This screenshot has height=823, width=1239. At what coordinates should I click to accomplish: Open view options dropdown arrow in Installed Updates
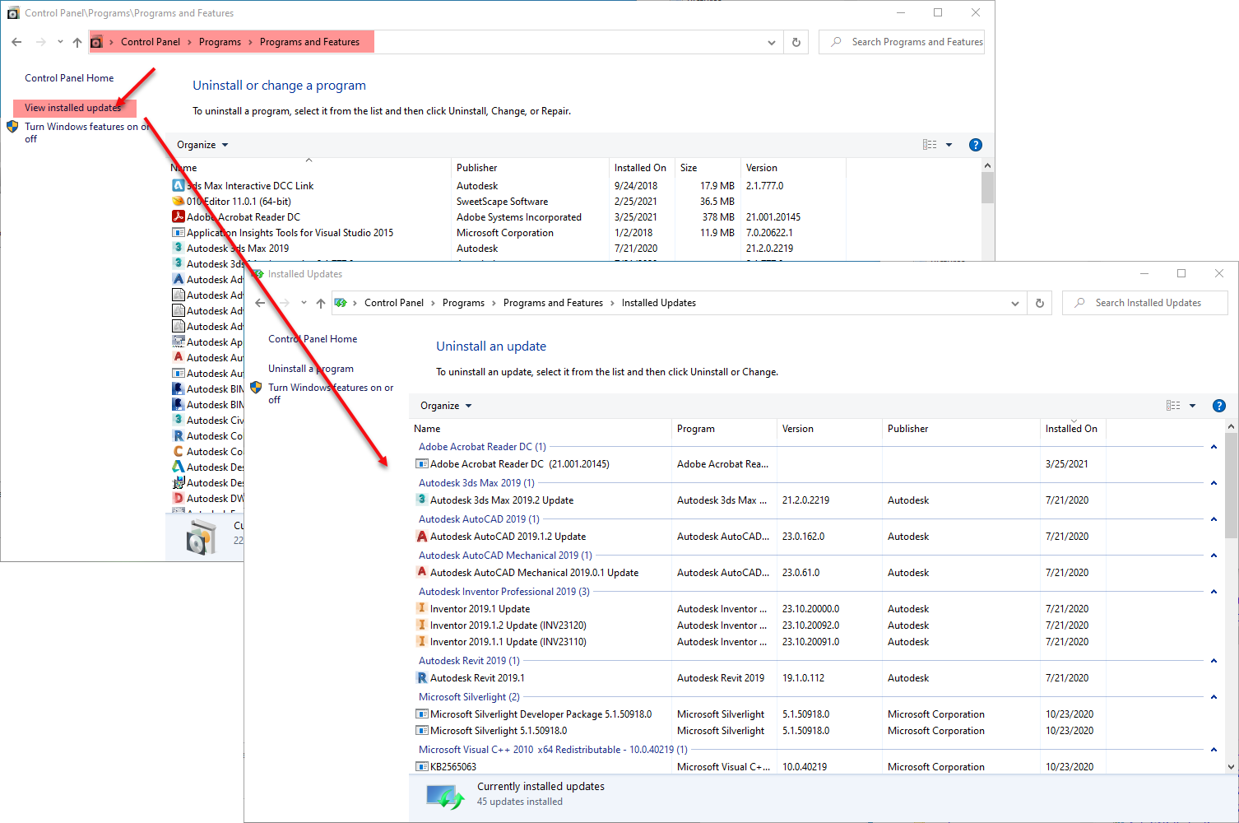[x=1192, y=406]
